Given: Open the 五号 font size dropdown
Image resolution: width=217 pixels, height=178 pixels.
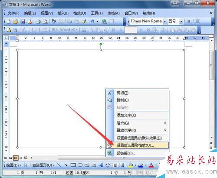Looking at the screenshot, I should (181, 21).
